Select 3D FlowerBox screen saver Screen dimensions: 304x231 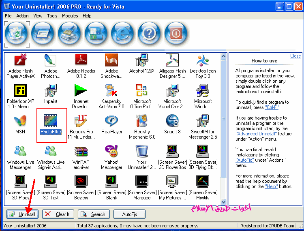pyautogui.click(x=172, y=157)
